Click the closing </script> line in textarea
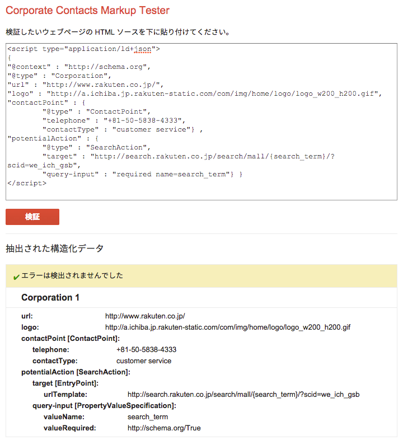The width and height of the screenshot is (403, 445). [27, 184]
